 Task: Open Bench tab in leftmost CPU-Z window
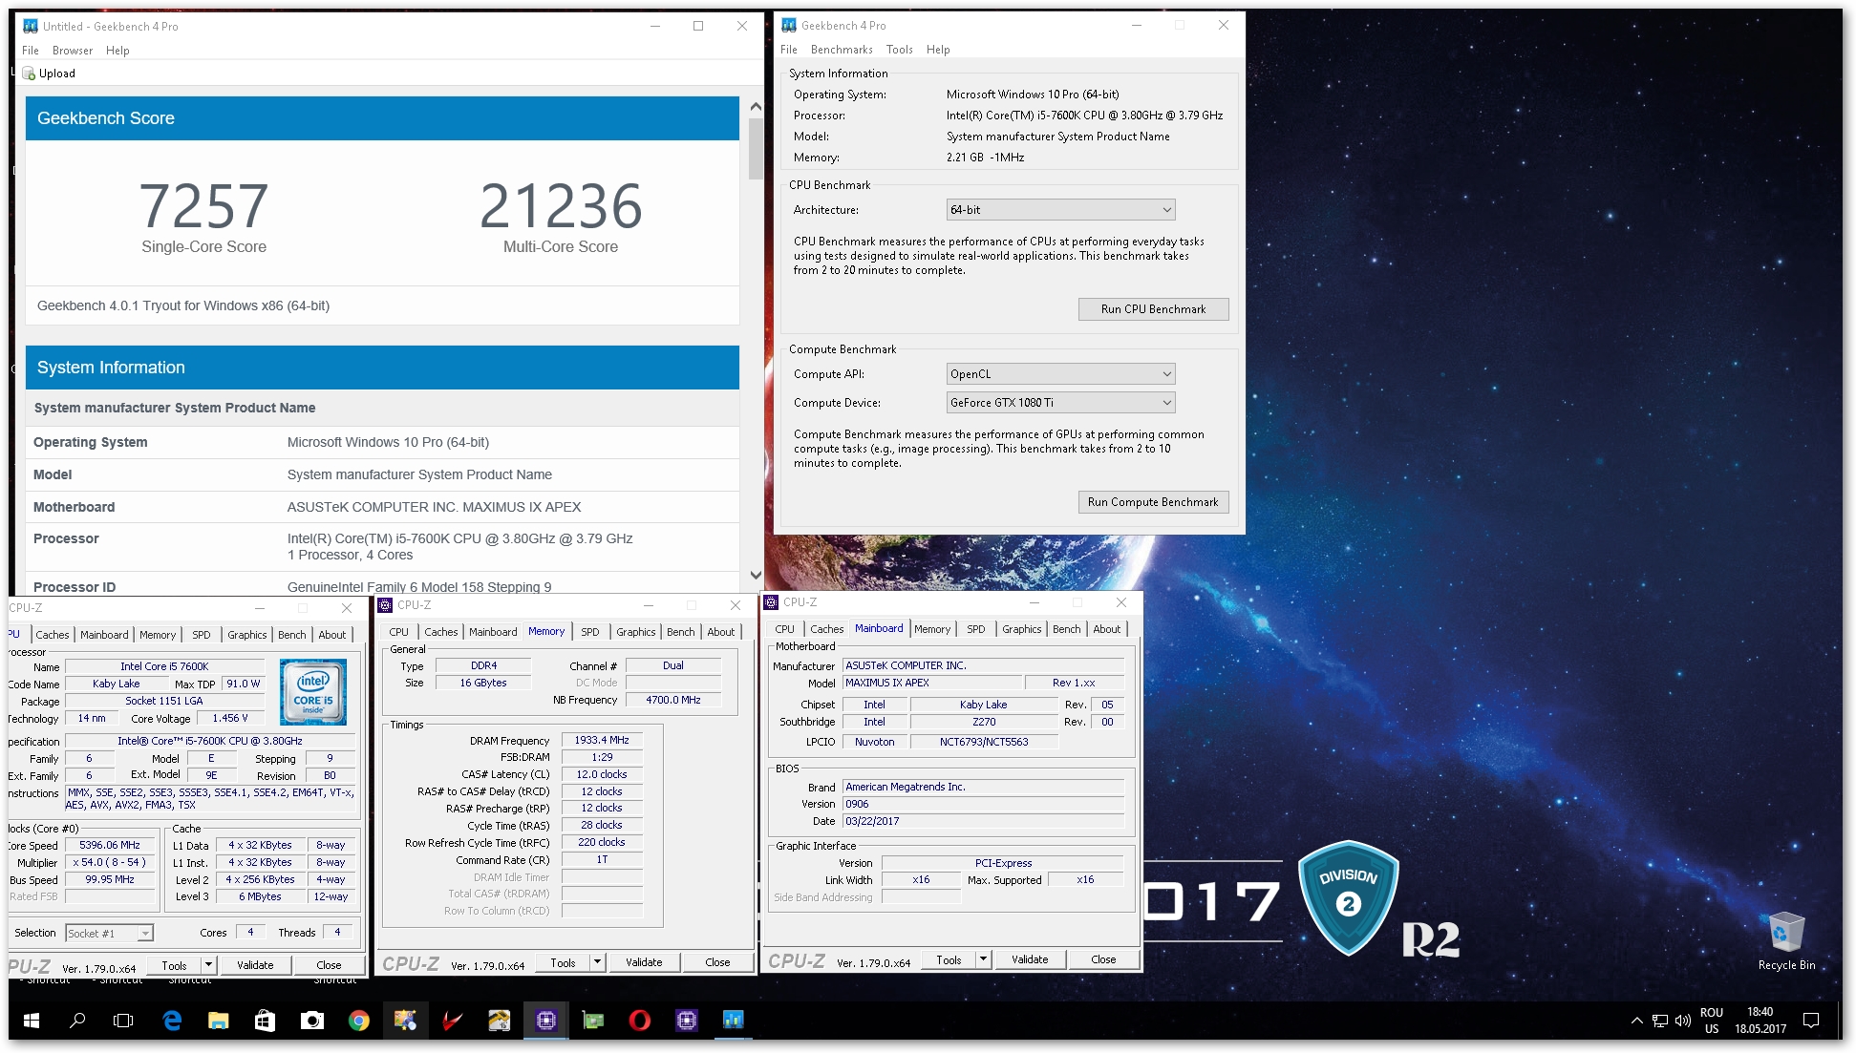(292, 635)
